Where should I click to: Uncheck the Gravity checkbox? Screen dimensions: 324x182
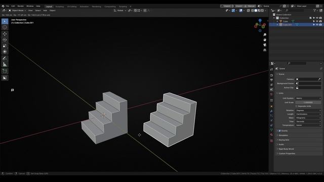tap(279, 131)
